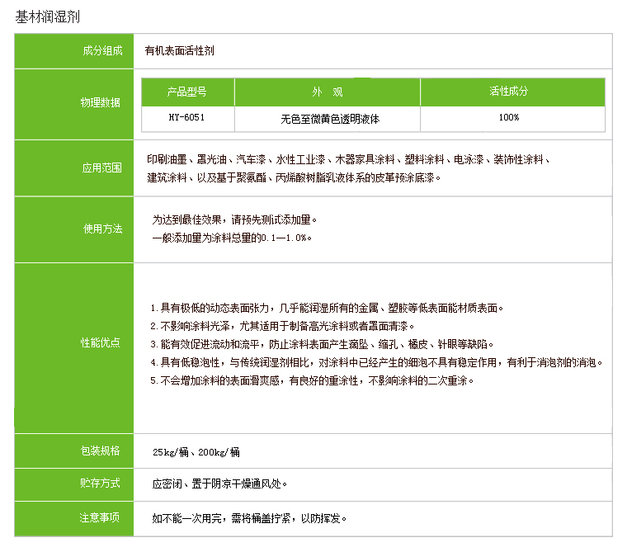Click the 包装规格 row label
The width and height of the screenshot is (627, 552).
click(101, 451)
